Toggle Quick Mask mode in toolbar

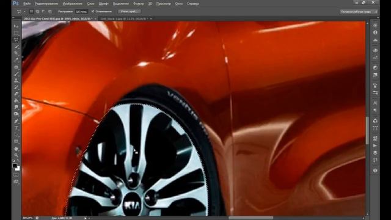(16, 175)
